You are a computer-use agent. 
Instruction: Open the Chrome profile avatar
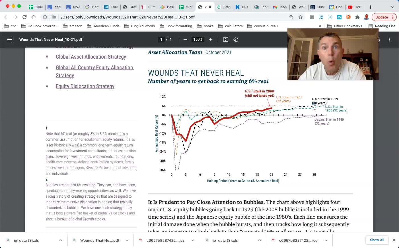point(367,17)
